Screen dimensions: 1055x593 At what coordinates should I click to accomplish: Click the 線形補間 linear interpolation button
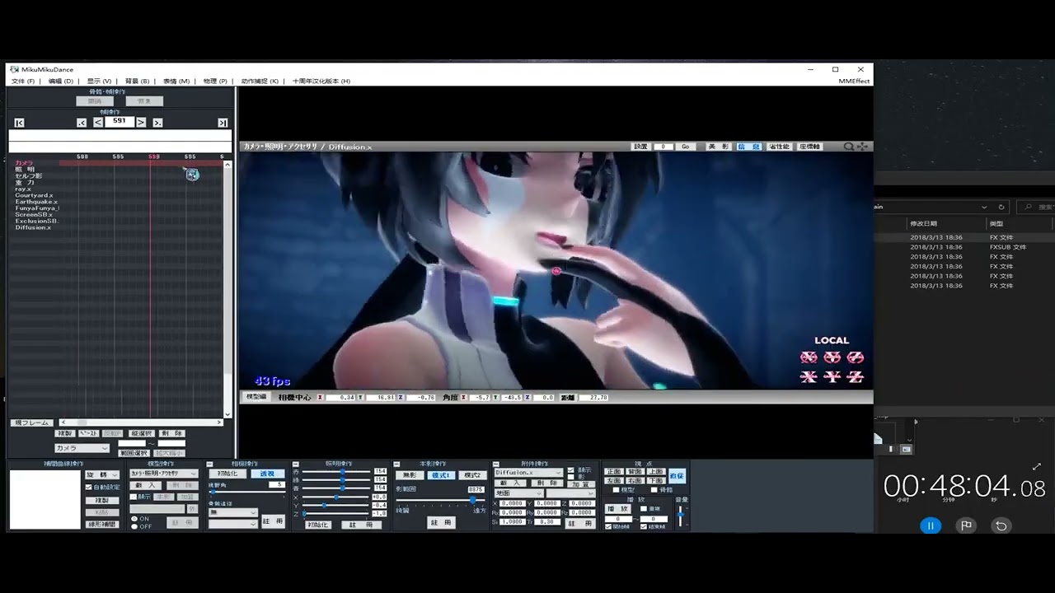pyautogui.click(x=102, y=524)
